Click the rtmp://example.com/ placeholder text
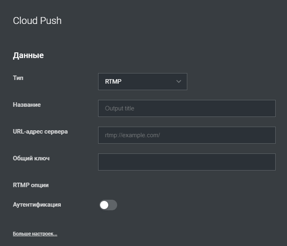 (x=132, y=135)
